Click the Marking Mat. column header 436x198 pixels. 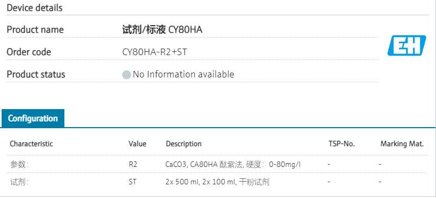[x=402, y=144]
